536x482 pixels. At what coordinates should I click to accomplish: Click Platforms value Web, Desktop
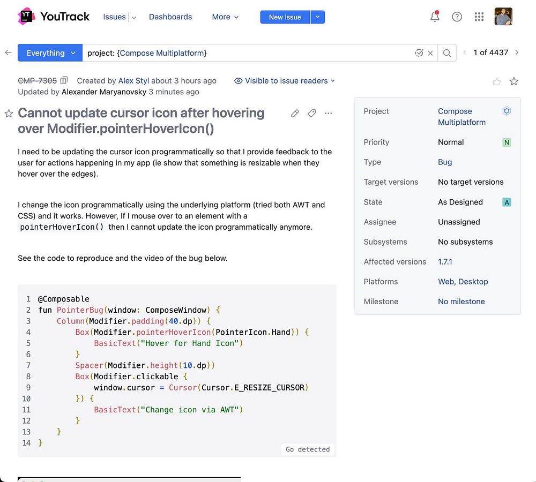[463, 282]
